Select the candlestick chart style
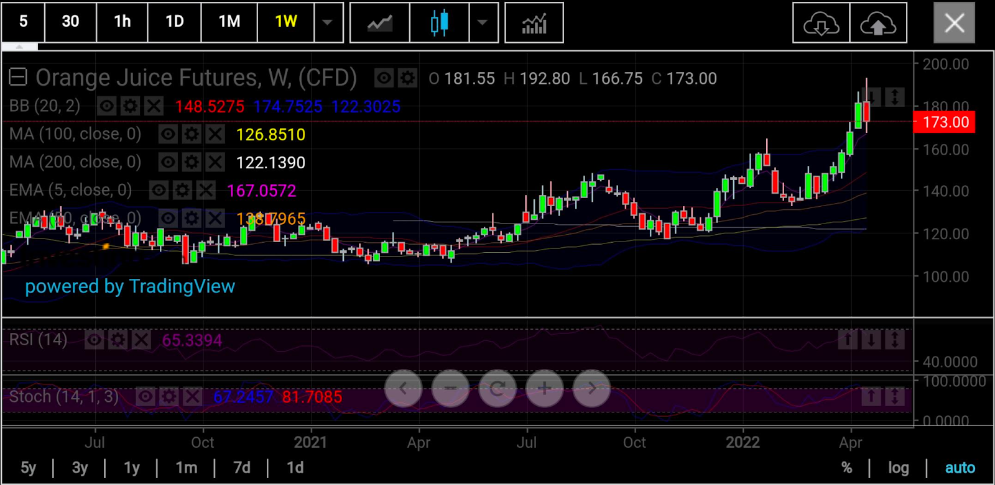The width and height of the screenshot is (995, 485). [x=439, y=22]
